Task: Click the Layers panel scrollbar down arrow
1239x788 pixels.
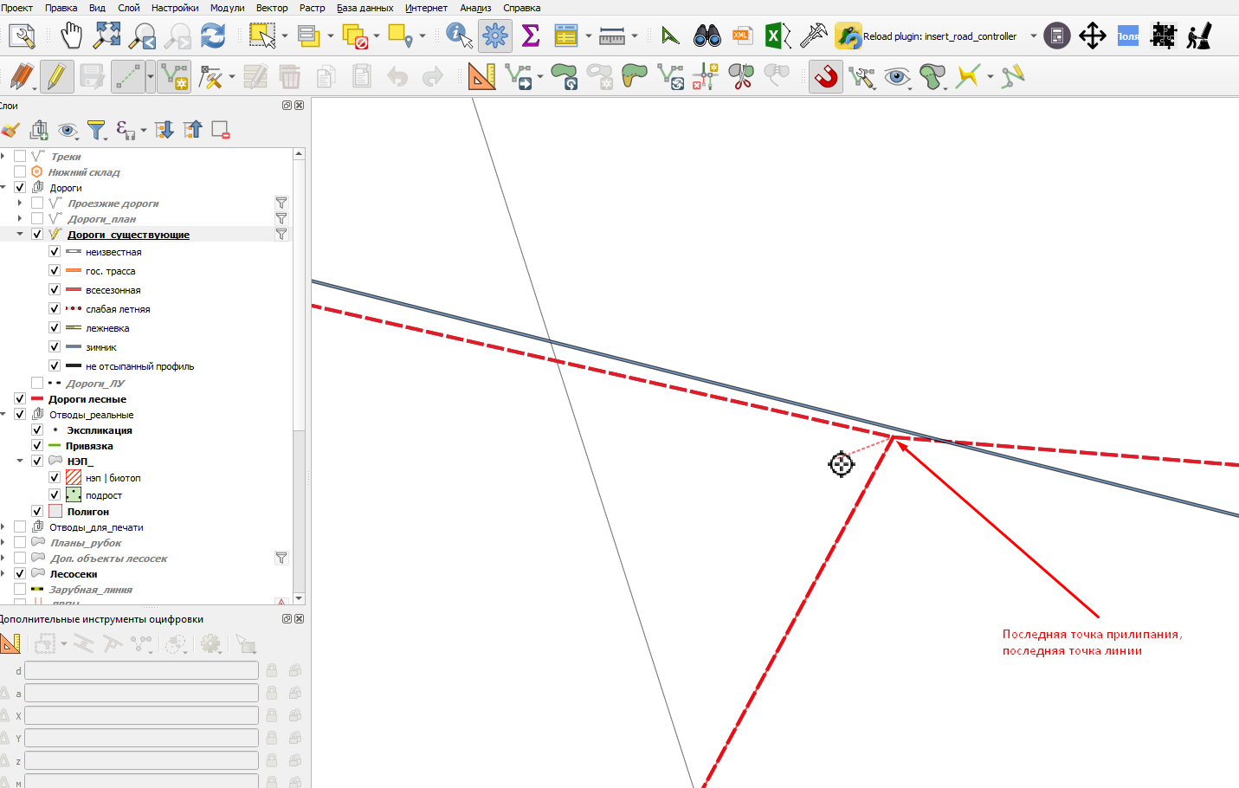Action: click(x=299, y=597)
